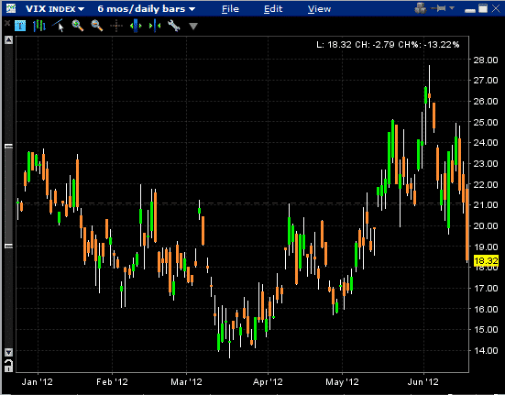Toggle the scale lock padlock icon
Viewport: 505px width, 395px height.
point(8,366)
